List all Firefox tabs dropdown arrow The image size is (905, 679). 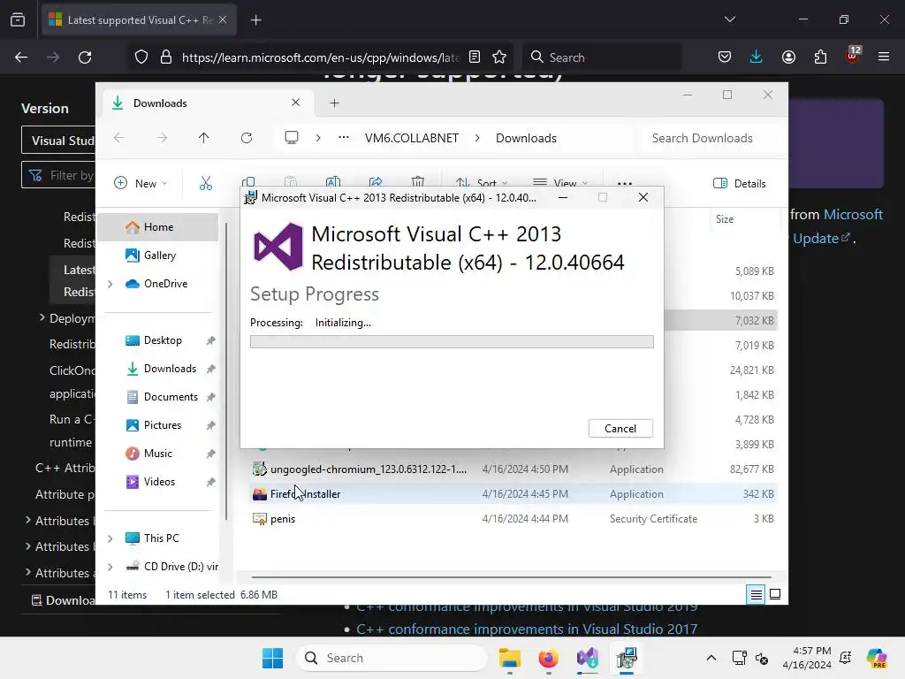[x=729, y=19]
